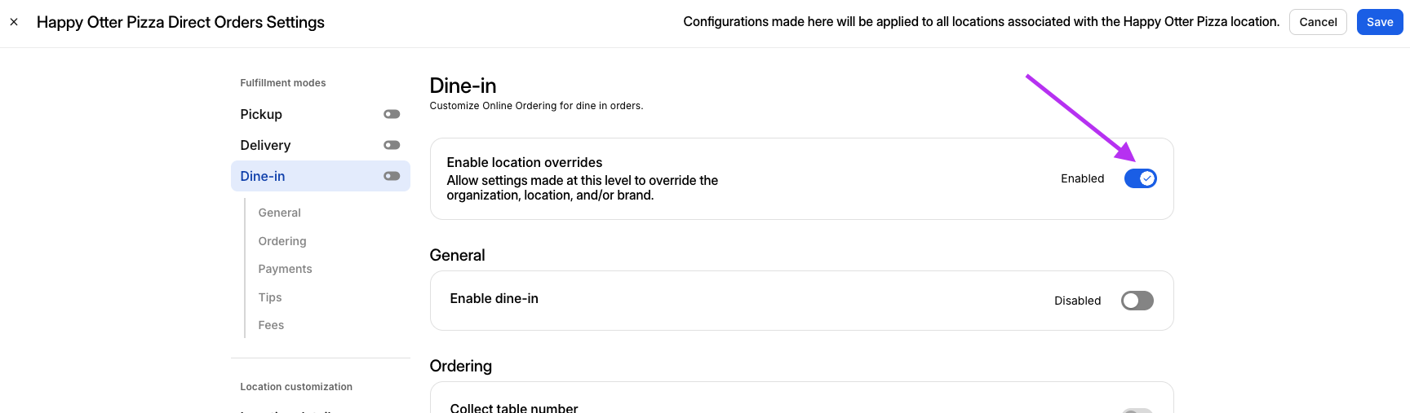Go to the Payments subsection
Viewport: 1410px width, 413px height.
(x=285, y=269)
